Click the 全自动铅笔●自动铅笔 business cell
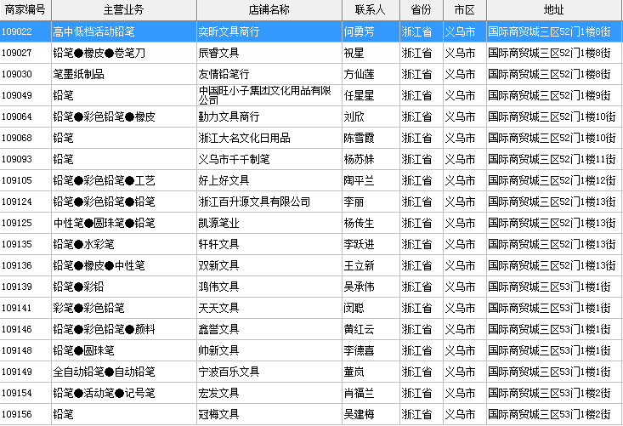Image resolution: width=623 pixels, height=426 pixels. tap(104, 372)
